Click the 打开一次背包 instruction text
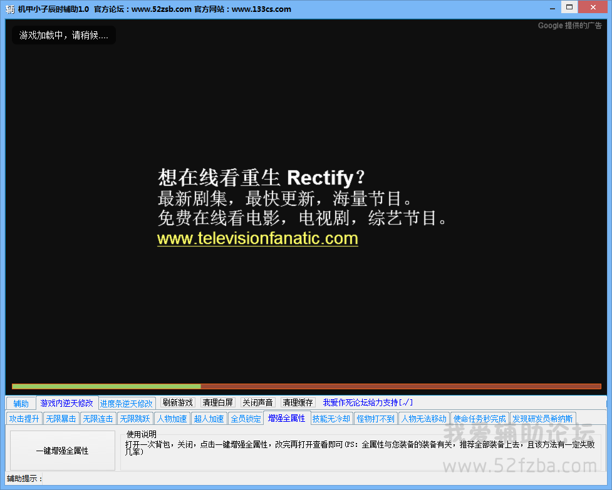612x490 pixels. [360, 448]
